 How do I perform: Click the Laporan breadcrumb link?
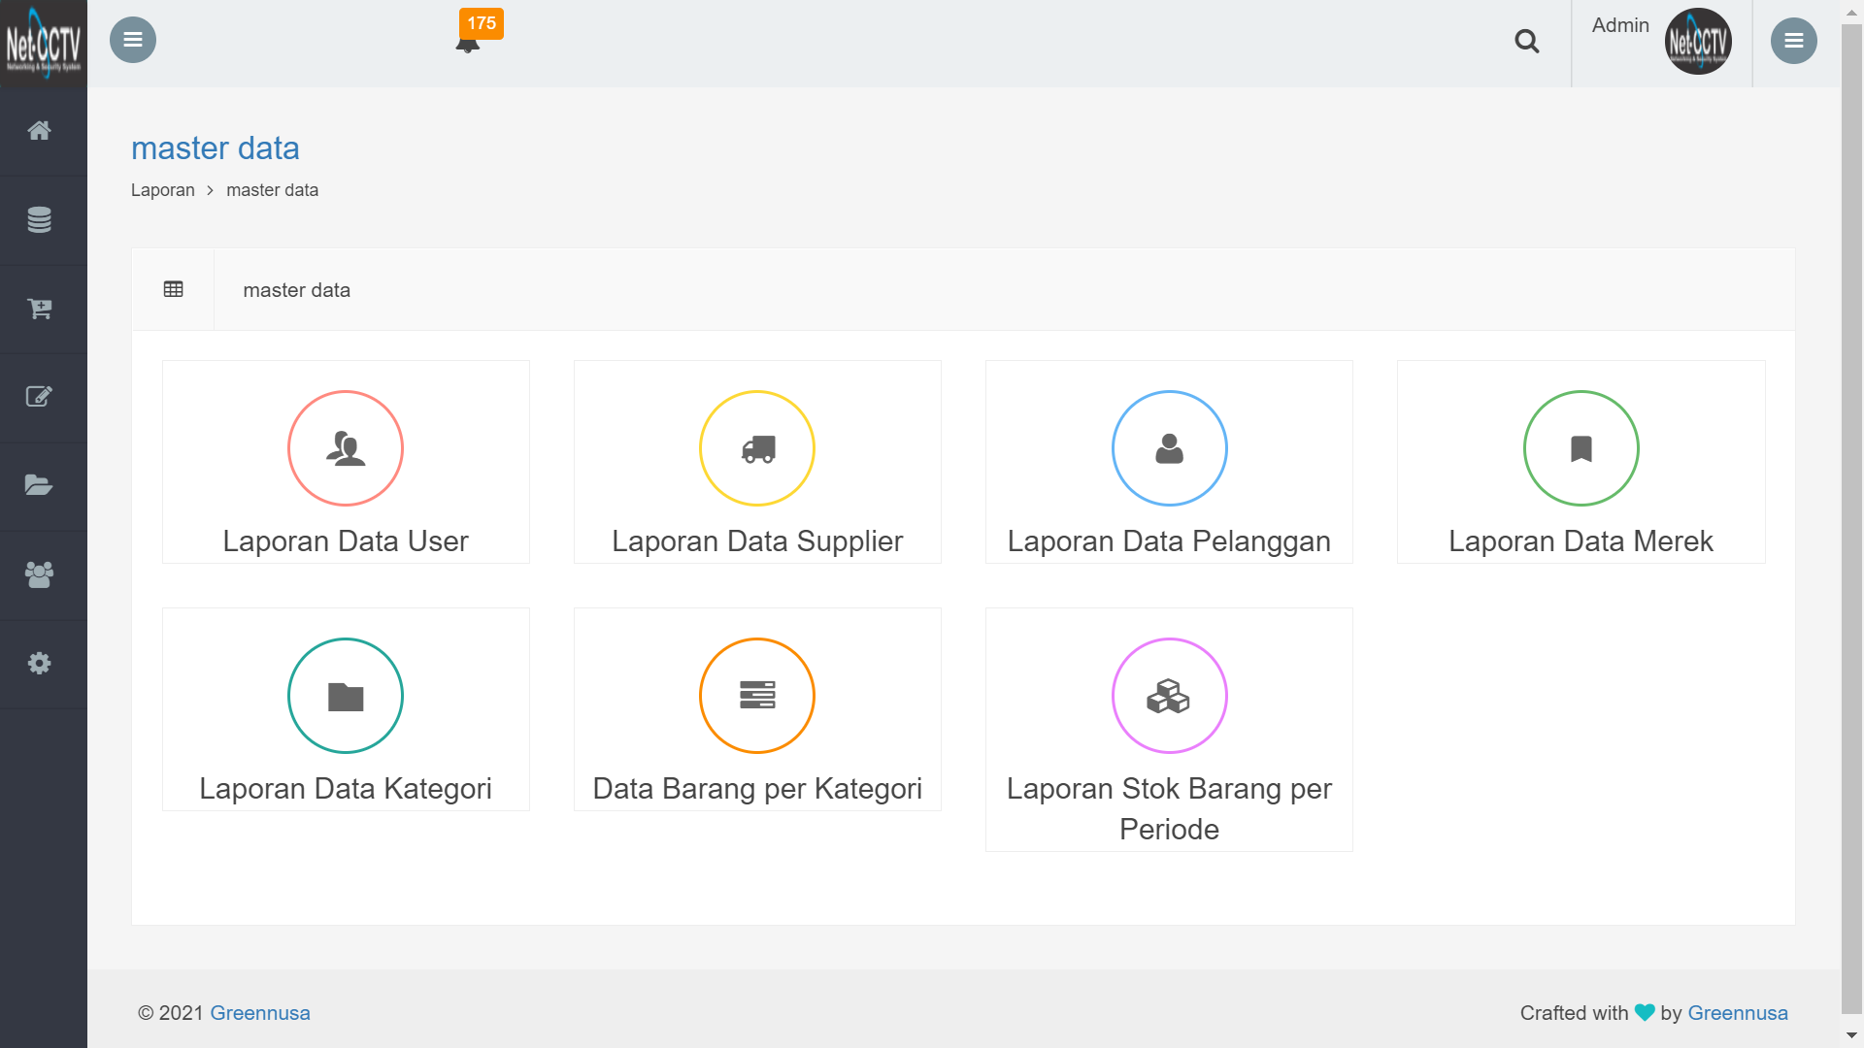tap(162, 190)
